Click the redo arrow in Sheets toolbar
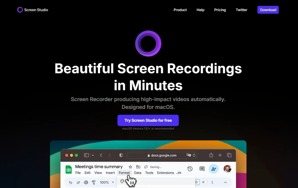Viewport: 298px width, 188px height. click(x=78, y=182)
